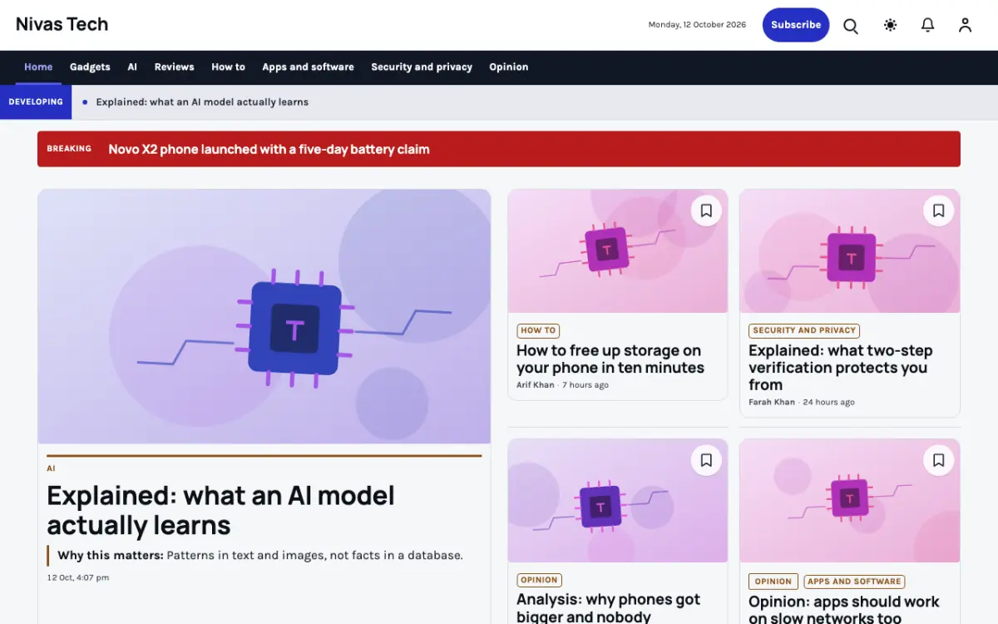The width and height of the screenshot is (998, 624).
Task: Click author name Farah Khan
Action: click(772, 402)
